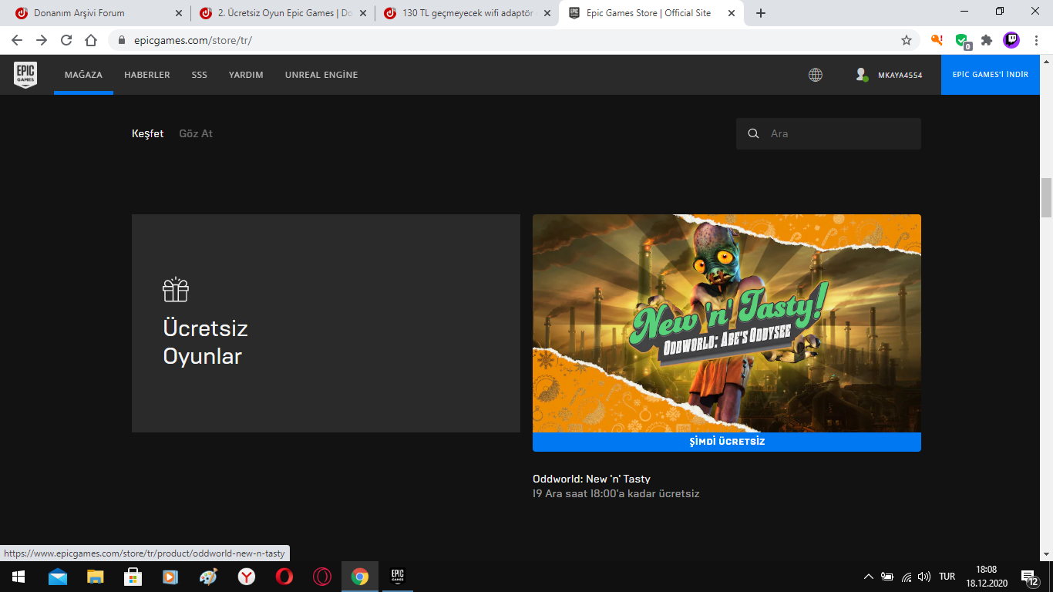Click the TUR input language indicator
The height and width of the screenshot is (592, 1053).
coord(947,577)
